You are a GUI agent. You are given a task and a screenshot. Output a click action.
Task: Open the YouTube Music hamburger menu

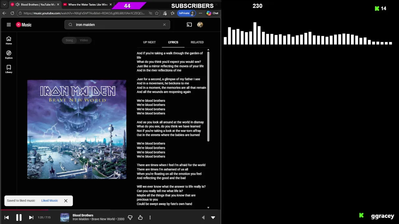click(x=9, y=25)
